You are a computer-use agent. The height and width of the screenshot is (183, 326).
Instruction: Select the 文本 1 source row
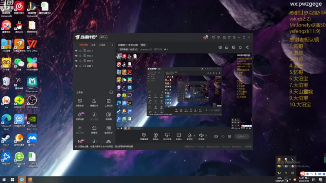(x=95, y=50)
